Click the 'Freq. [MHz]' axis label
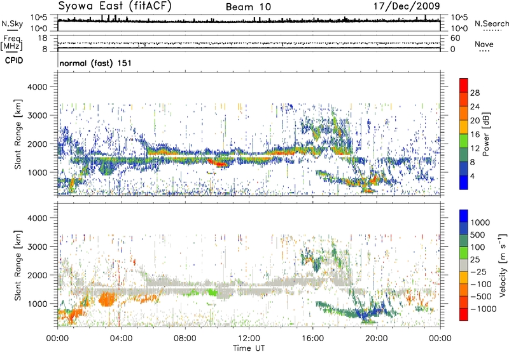The image size is (509, 352). point(11,43)
